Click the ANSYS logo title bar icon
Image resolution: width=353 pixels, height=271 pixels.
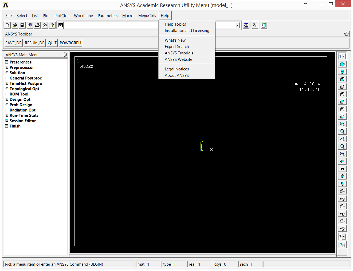(x=6, y=5)
